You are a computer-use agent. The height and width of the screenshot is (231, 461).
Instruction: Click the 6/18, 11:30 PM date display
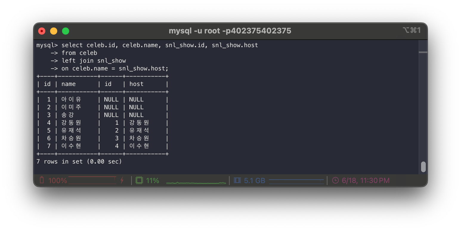pos(366,181)
